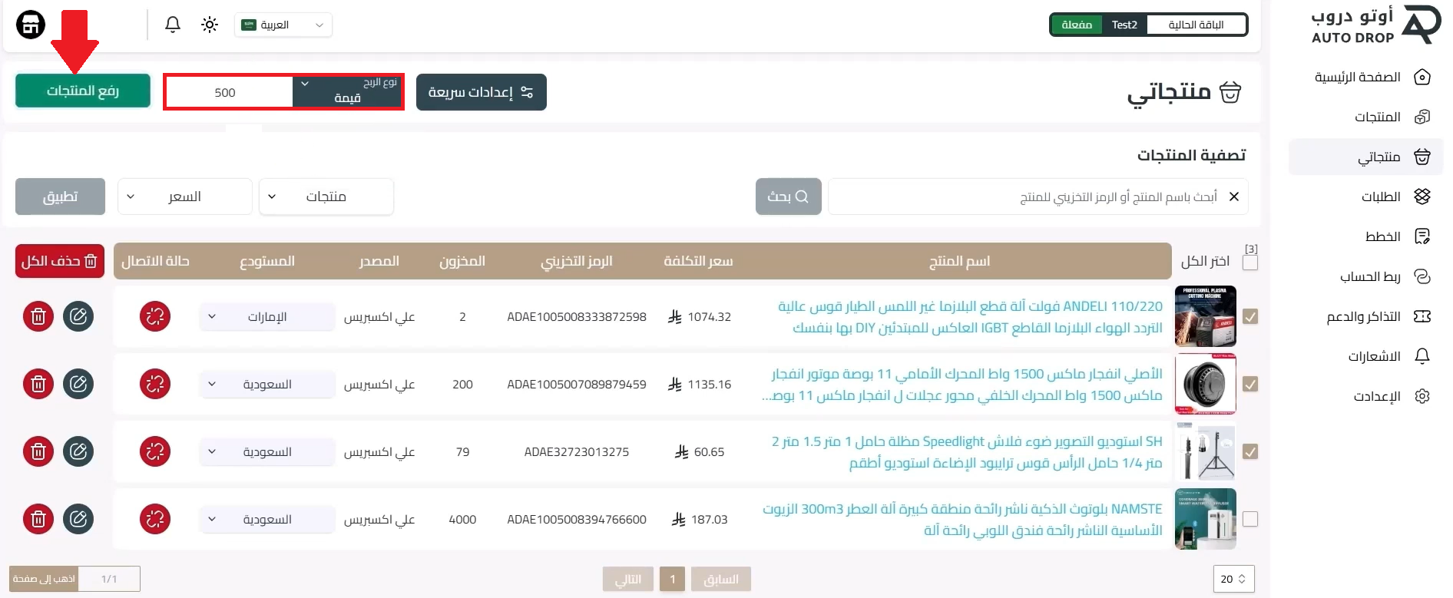Open the store profile icon
The width and height of the screenshot is (1453, 598).
coord(31,25)
